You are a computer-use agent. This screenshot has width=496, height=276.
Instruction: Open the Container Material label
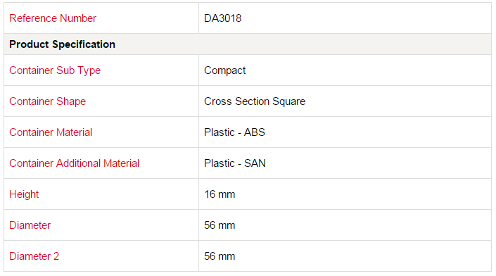[x=51, y=132]
